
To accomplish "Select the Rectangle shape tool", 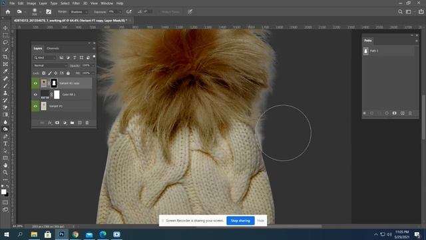I will click(x=5, y=158).
